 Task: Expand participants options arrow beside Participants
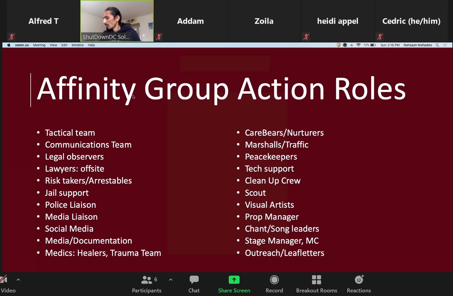point(171,280)
